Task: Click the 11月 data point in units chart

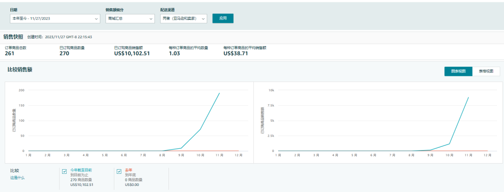Action: click(219, 93)
